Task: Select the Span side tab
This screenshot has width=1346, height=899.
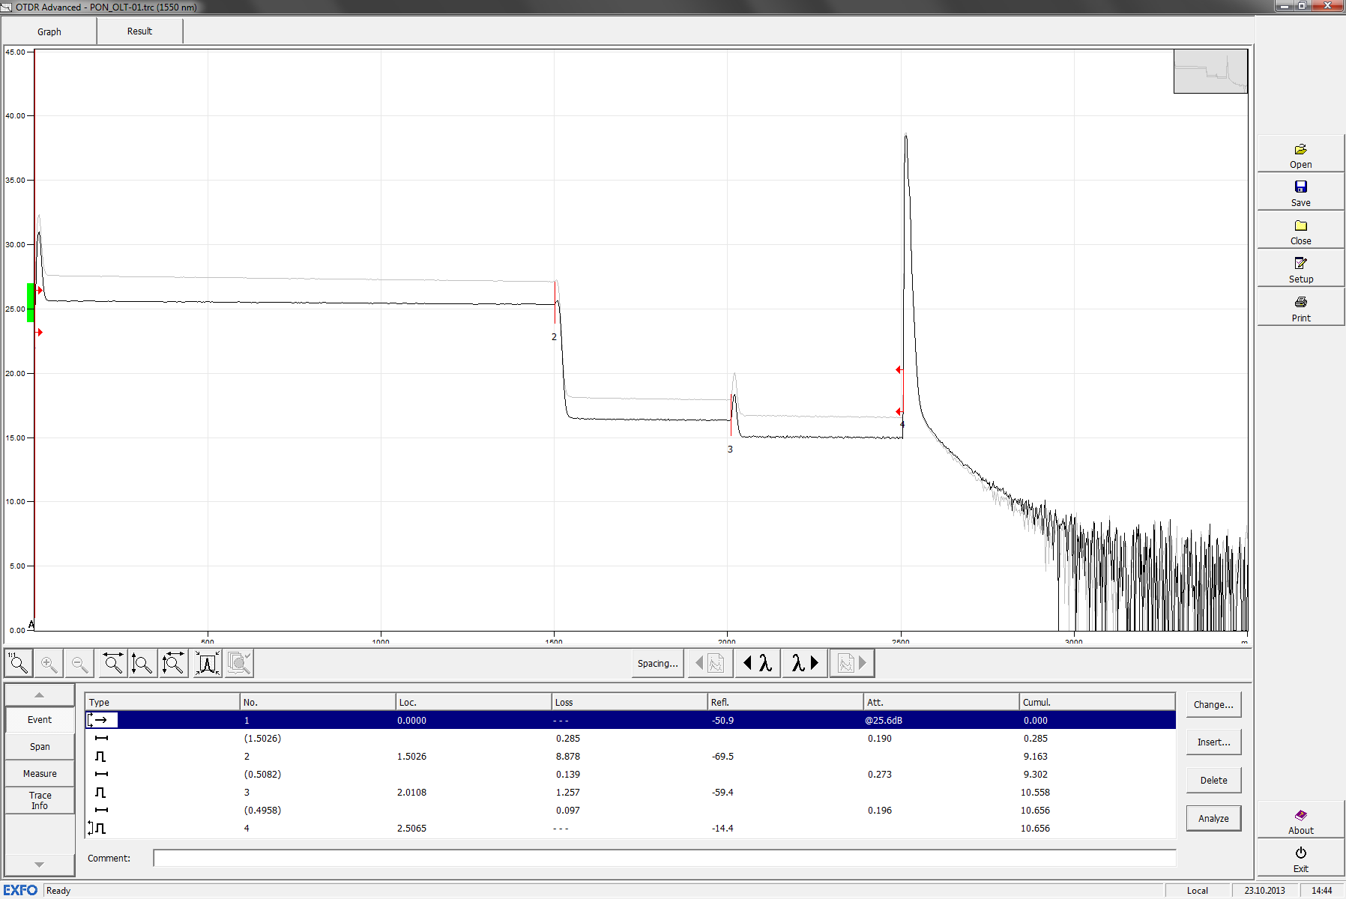Action: (x=40, y=747)
